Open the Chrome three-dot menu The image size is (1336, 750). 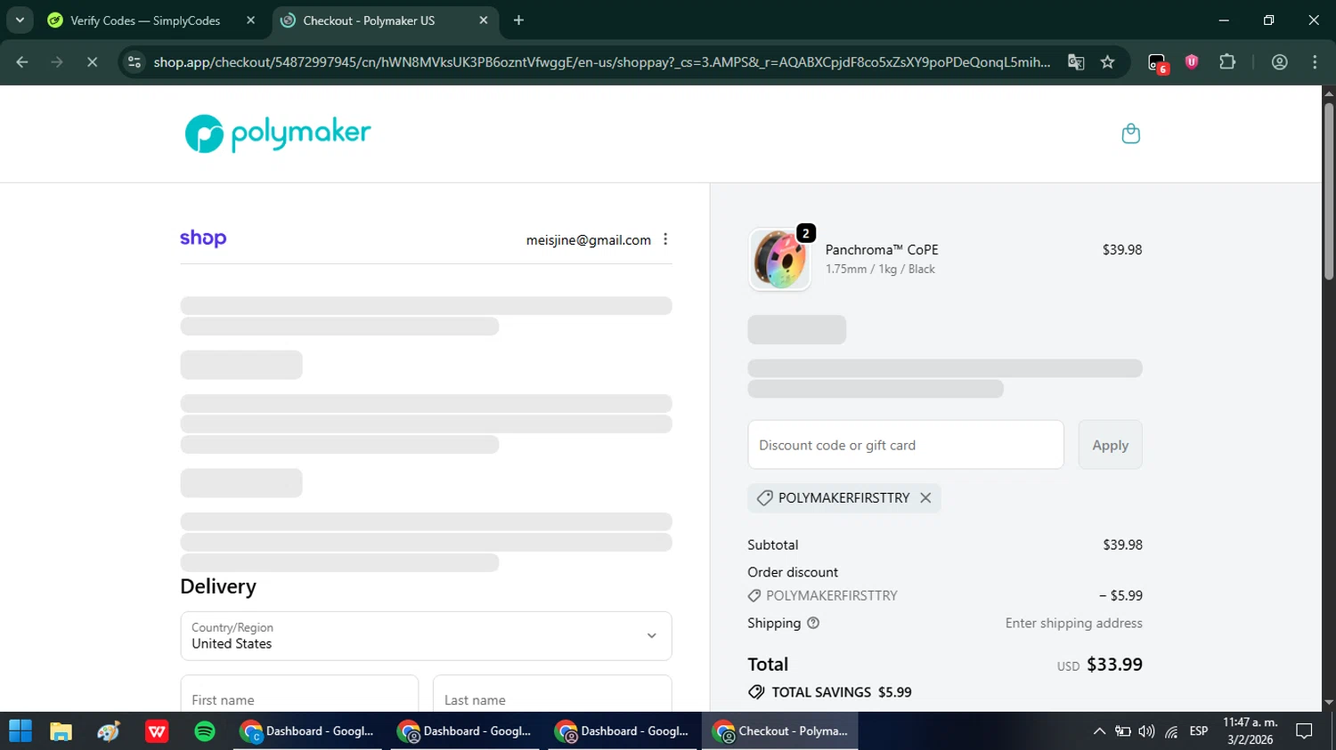pos(1315,62)
